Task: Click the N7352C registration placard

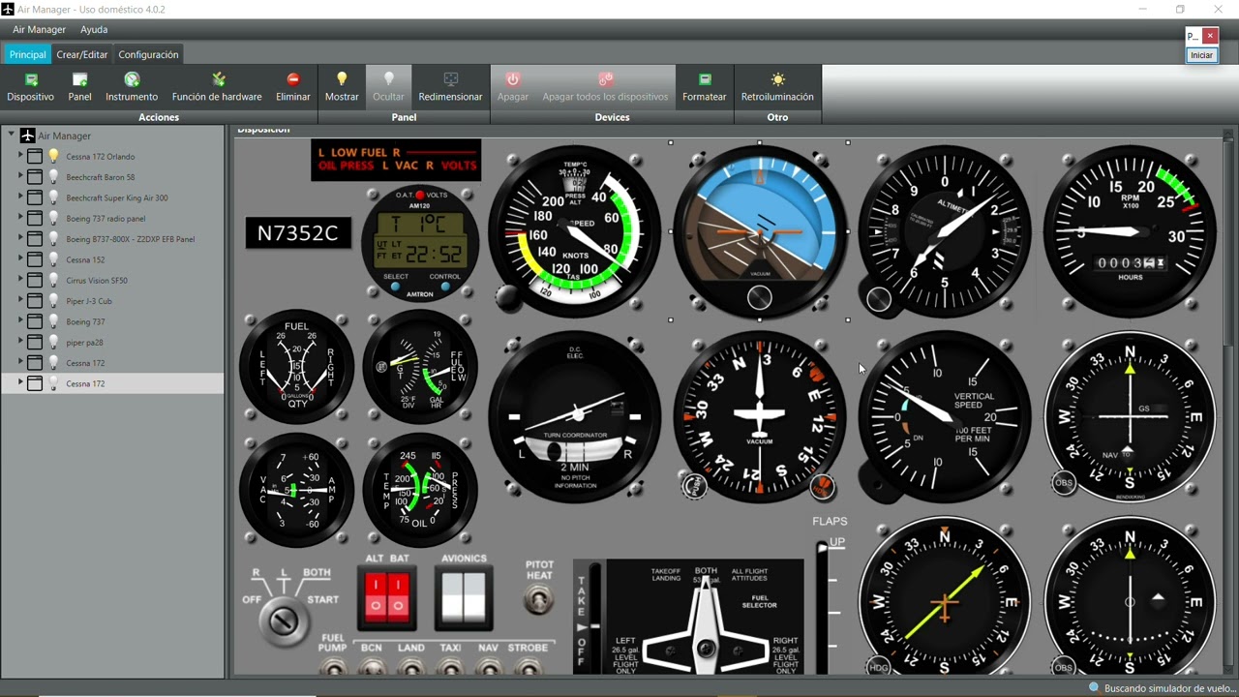Action: click(x=298, y=233)
